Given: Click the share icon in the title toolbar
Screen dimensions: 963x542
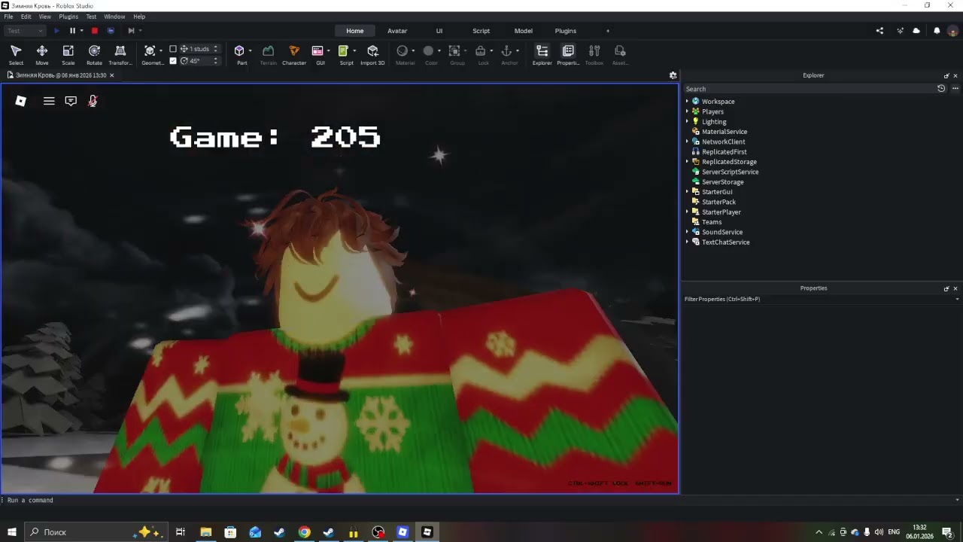Looking at the screenshot, I should [879, 31].
